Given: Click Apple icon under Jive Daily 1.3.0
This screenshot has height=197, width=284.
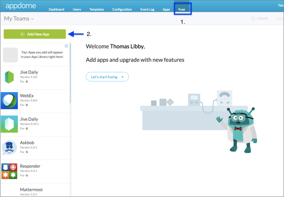Looking at the screenshot, I should [x=27, y=81].
